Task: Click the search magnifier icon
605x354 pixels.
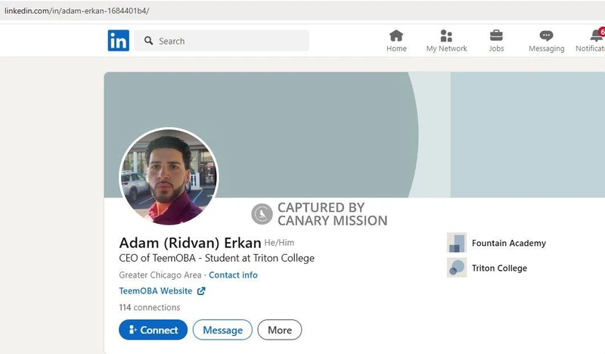Action: 148,41
